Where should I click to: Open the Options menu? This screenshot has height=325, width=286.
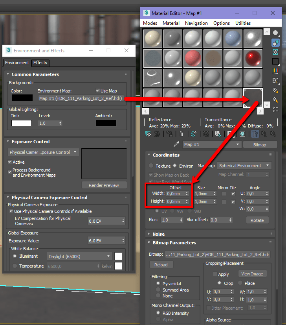click(222, 23)
